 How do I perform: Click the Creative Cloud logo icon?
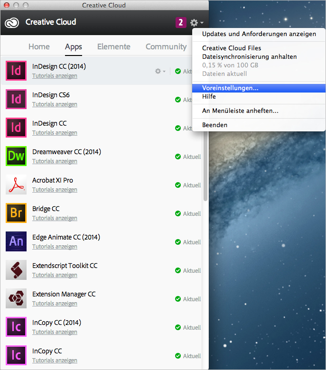pos(12,23)
